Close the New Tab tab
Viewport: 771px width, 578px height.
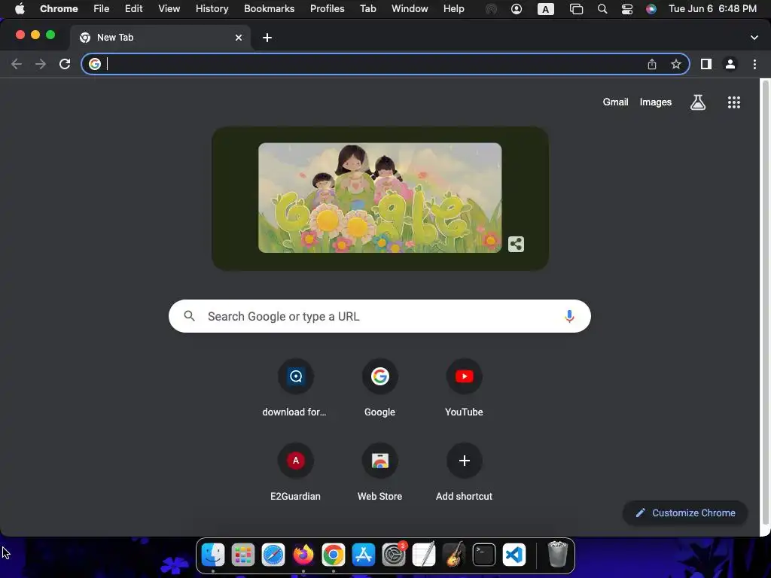point(239,38)
